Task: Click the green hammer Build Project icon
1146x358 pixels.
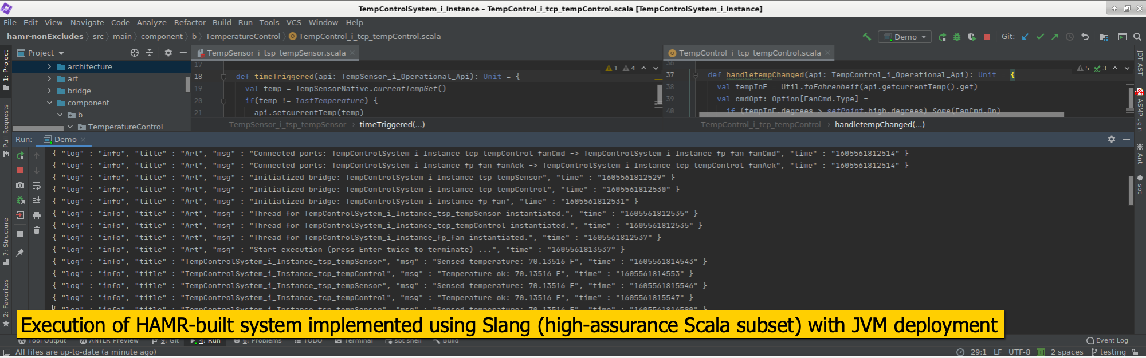Action: (x=867, y=37)
